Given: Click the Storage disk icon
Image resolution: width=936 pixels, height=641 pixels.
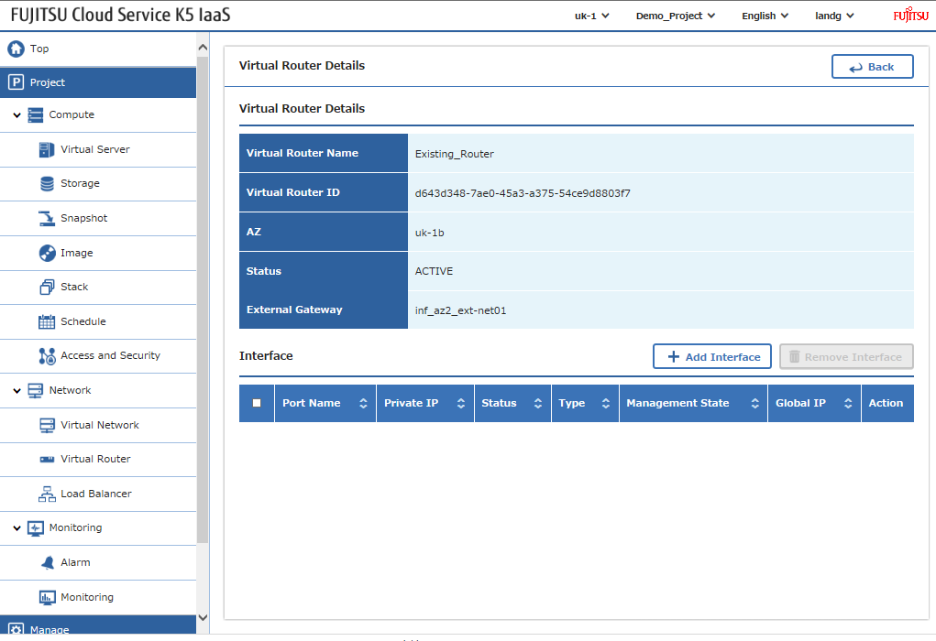Looking at the screenshot, I should coord(47,184).
